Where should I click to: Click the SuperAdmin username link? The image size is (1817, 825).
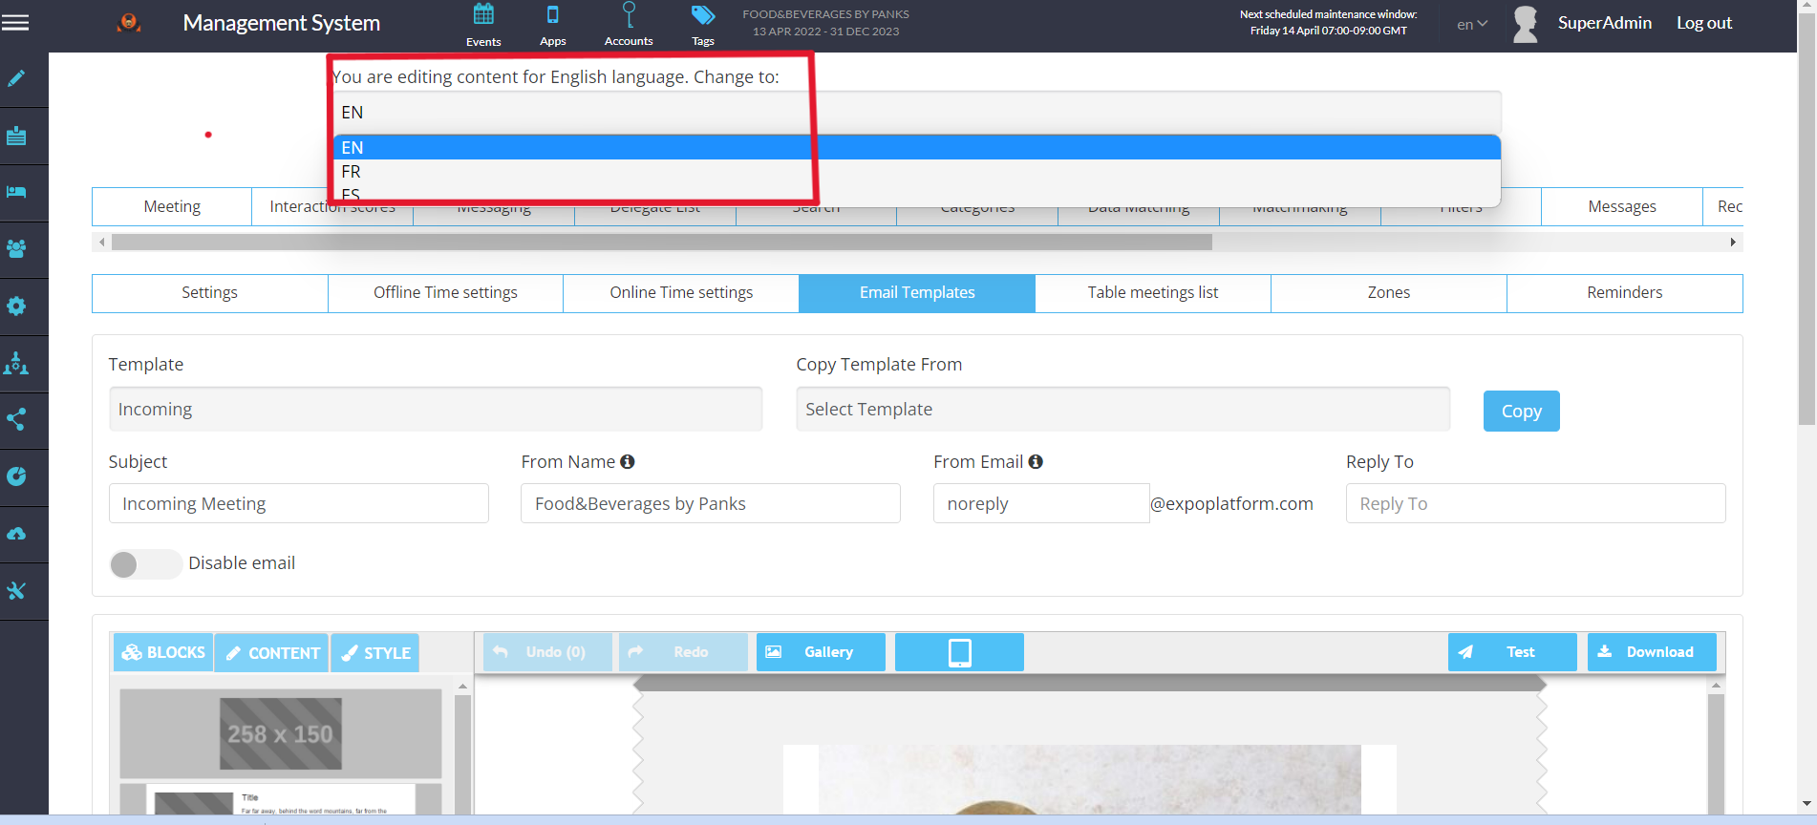click(x=1605, y=23)
